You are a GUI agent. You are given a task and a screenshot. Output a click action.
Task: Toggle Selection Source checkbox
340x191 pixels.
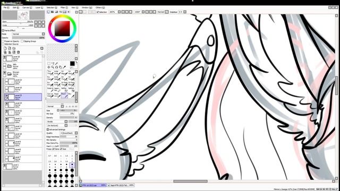click(x=3, y=44)
